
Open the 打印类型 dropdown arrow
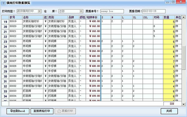pos(39,11)
